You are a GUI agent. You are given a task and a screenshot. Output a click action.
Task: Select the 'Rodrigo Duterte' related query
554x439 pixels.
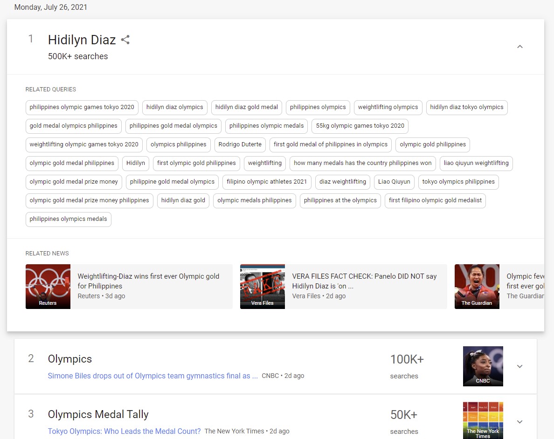coord(240,145)
